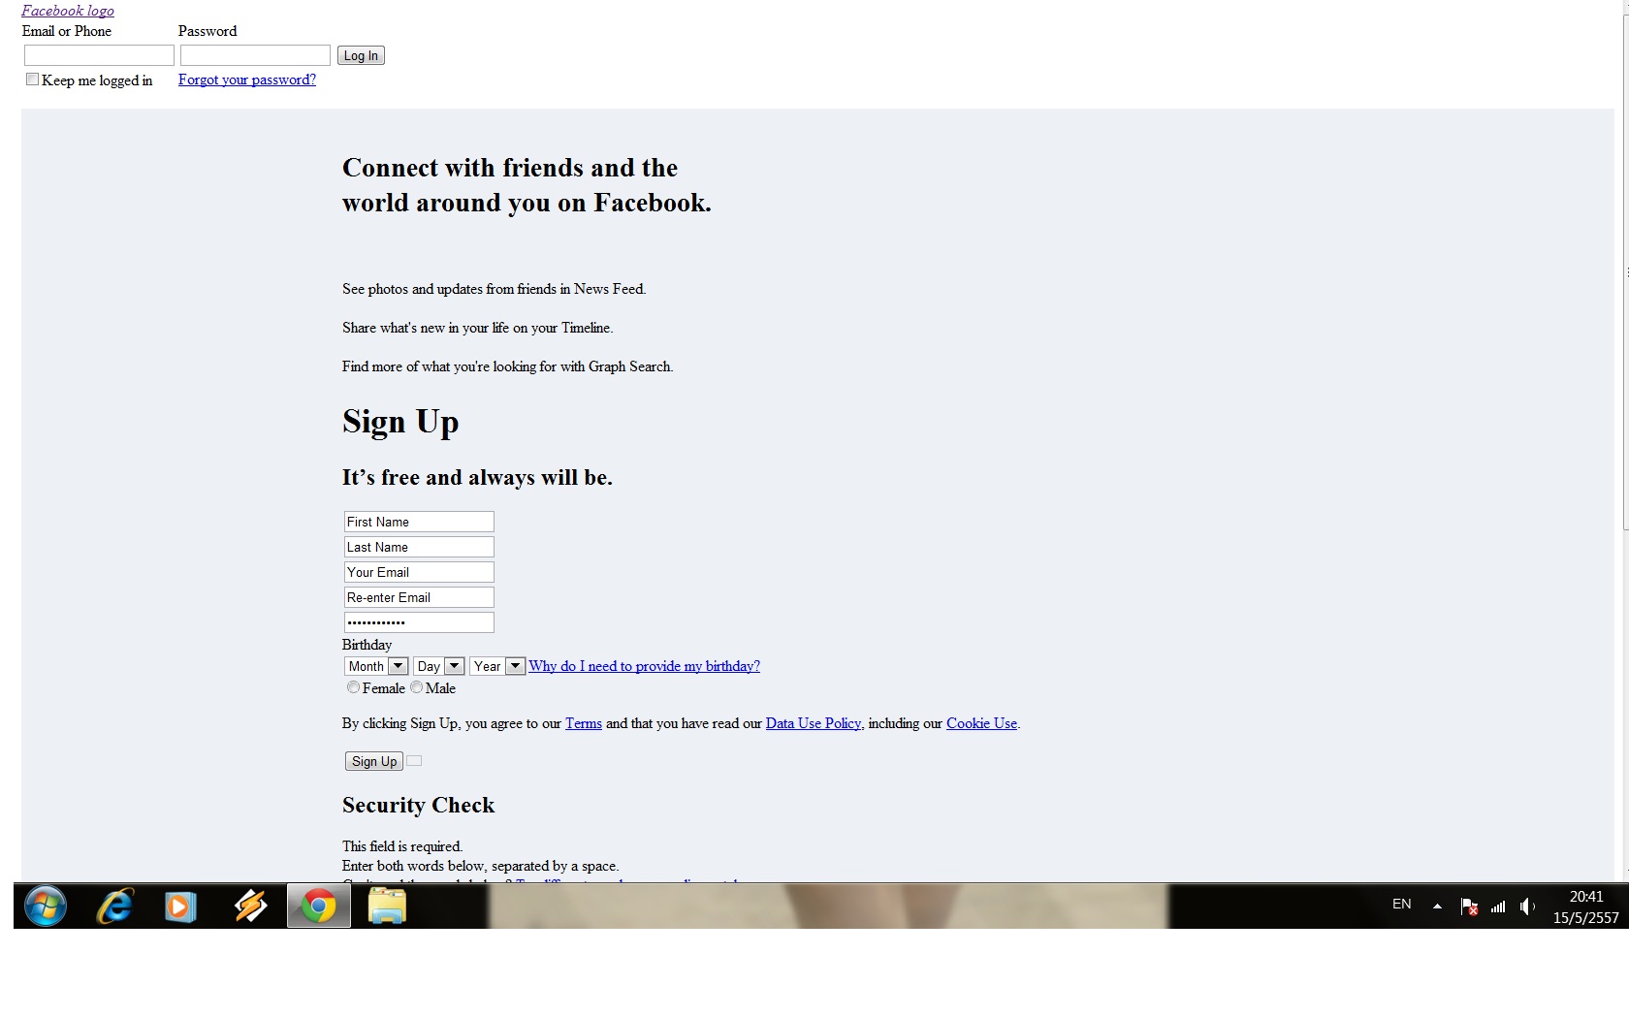Select the Female radio button
Viewport: 1629px width, 1018px height.
pyautogui.click(x=353, y=687)
